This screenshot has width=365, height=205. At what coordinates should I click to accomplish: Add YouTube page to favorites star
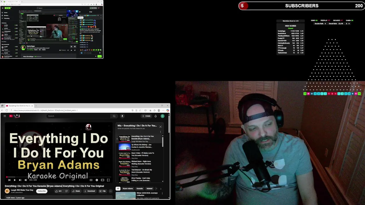[x=140, y=110]
